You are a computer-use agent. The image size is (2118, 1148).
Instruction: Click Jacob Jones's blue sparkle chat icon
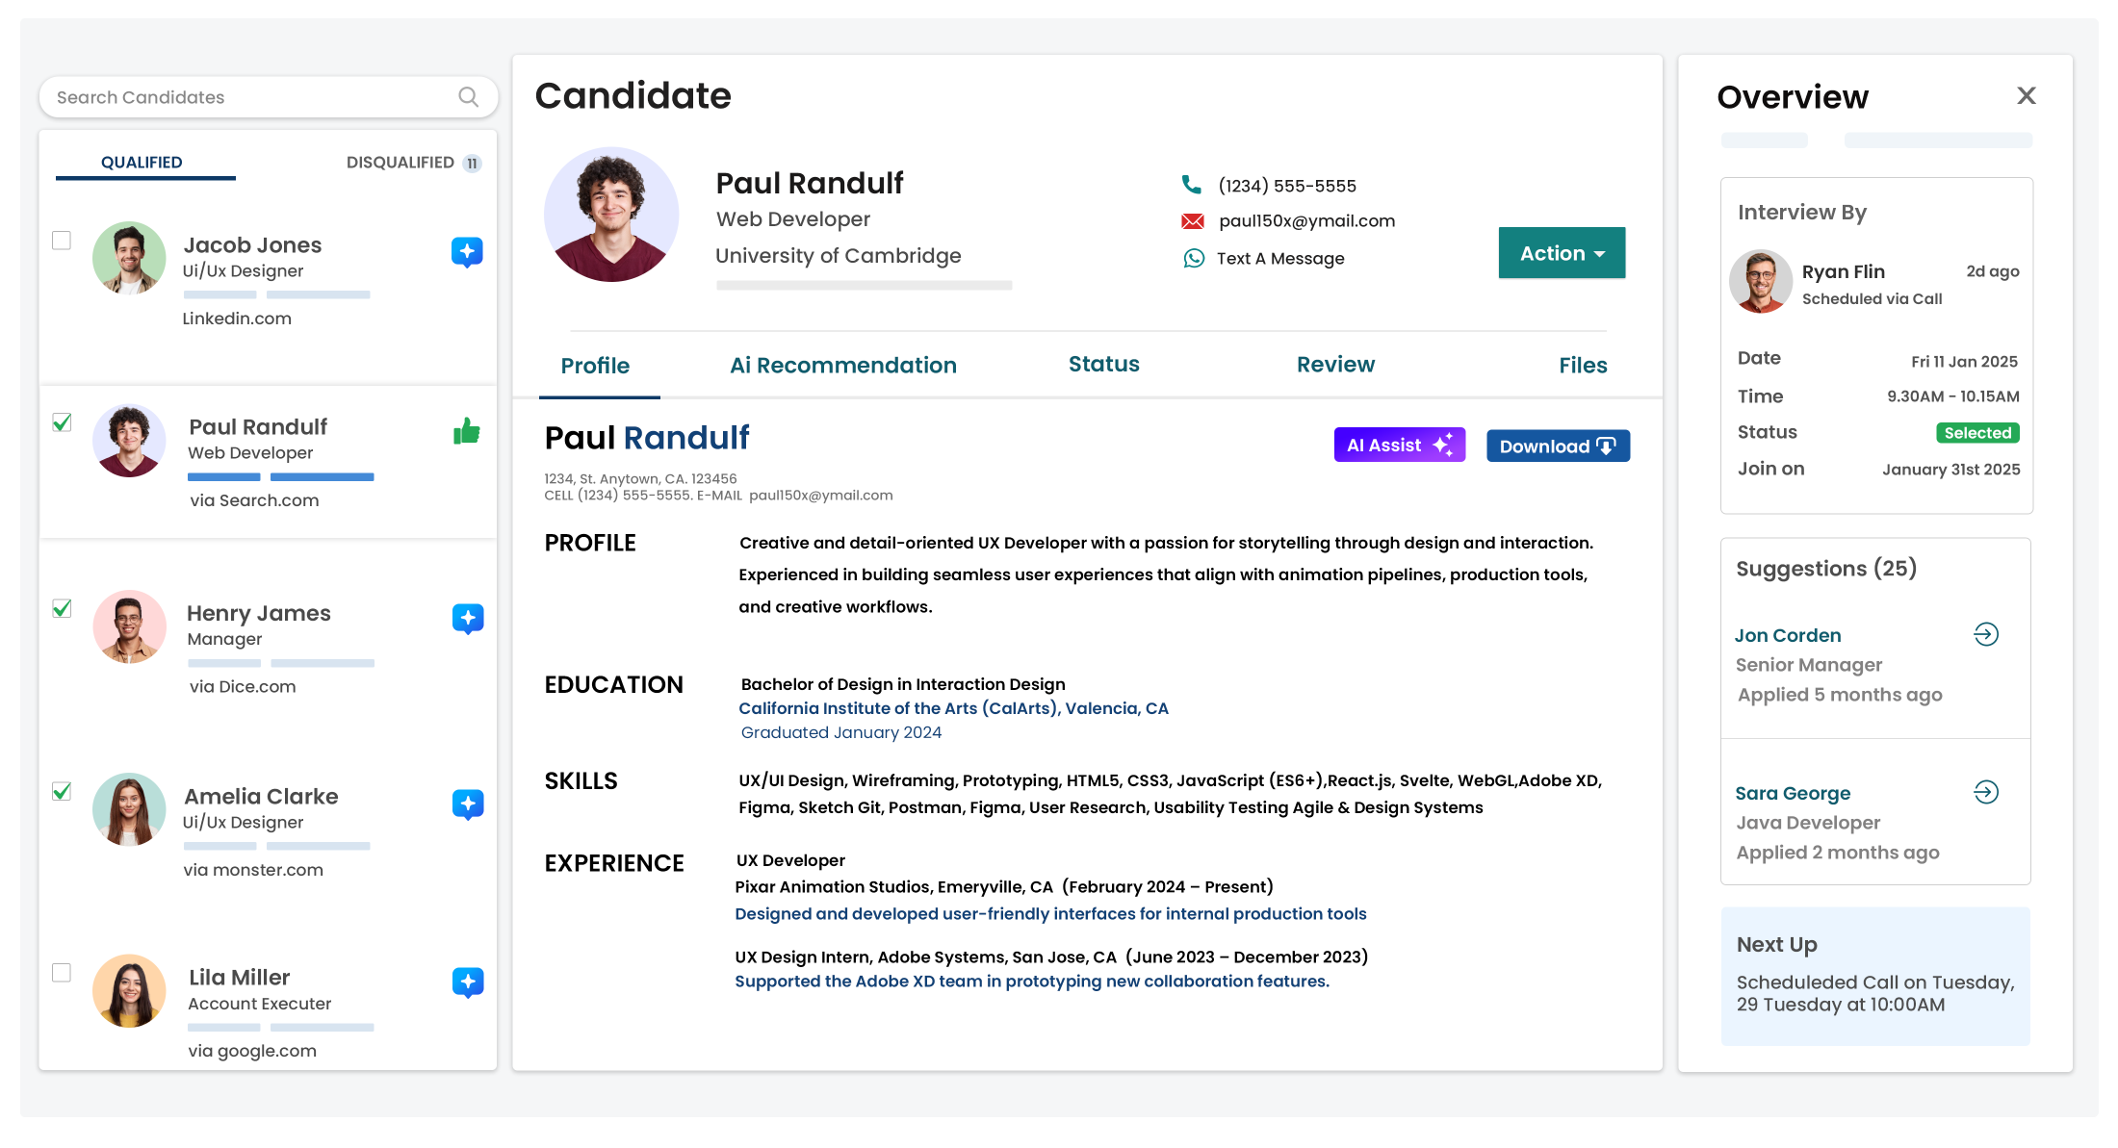(x=467, y=252)
